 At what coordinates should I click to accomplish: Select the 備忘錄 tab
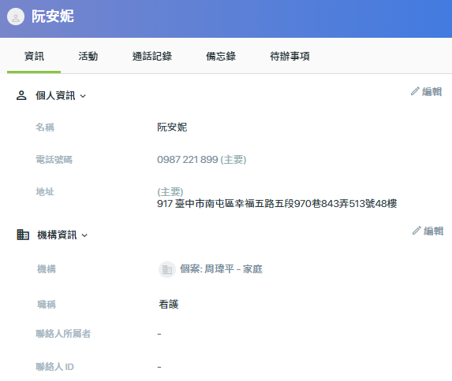pyautogui.click(x=221, y=56)
